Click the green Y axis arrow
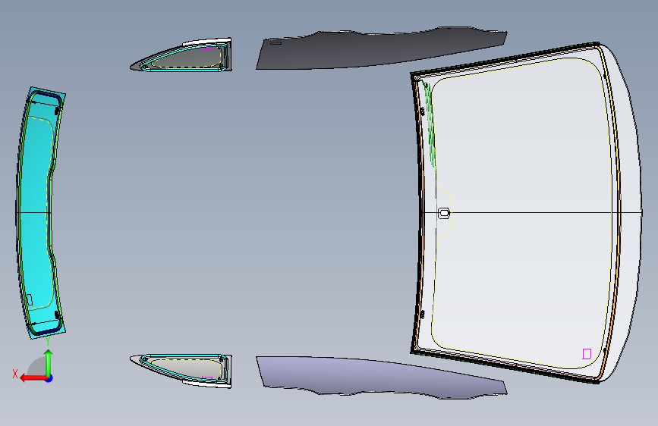 point(49,363)
